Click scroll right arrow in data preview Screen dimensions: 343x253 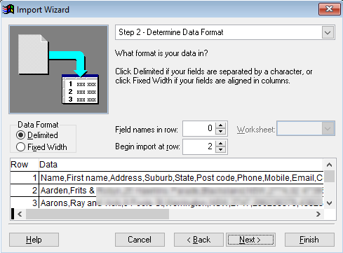pyautogui.click(x=318, y=214)
